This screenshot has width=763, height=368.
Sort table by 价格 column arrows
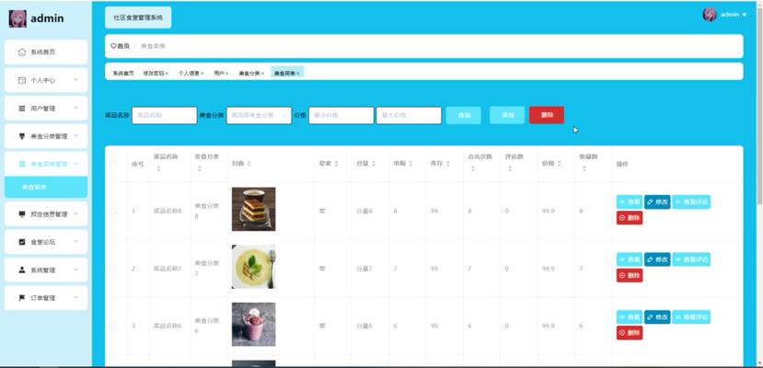click(559, 164)
